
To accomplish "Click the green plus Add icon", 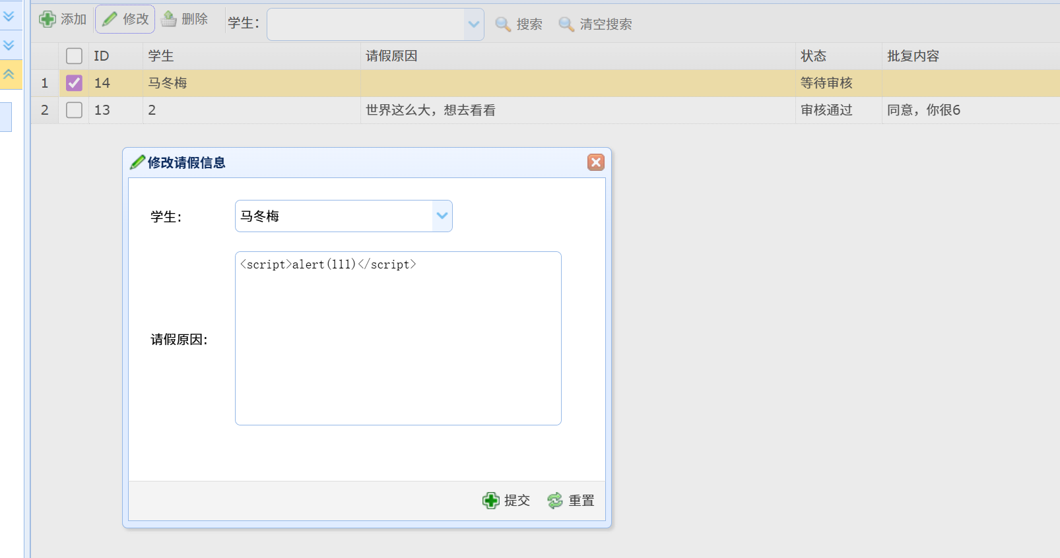I will [x=48, y=19].
